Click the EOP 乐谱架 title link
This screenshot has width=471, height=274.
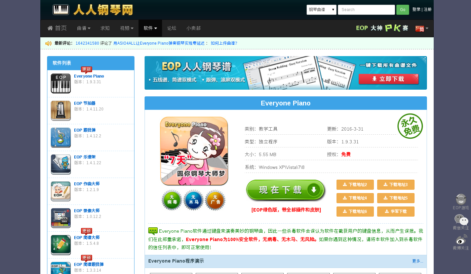85,157
